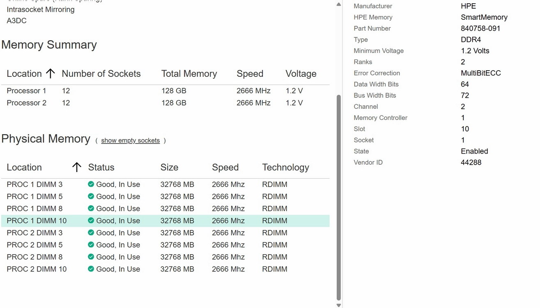Select the PROC 2 DIMM 5 row
Image resolution: width=540 pixels, height=308 pixels.
tap(165, 245)
